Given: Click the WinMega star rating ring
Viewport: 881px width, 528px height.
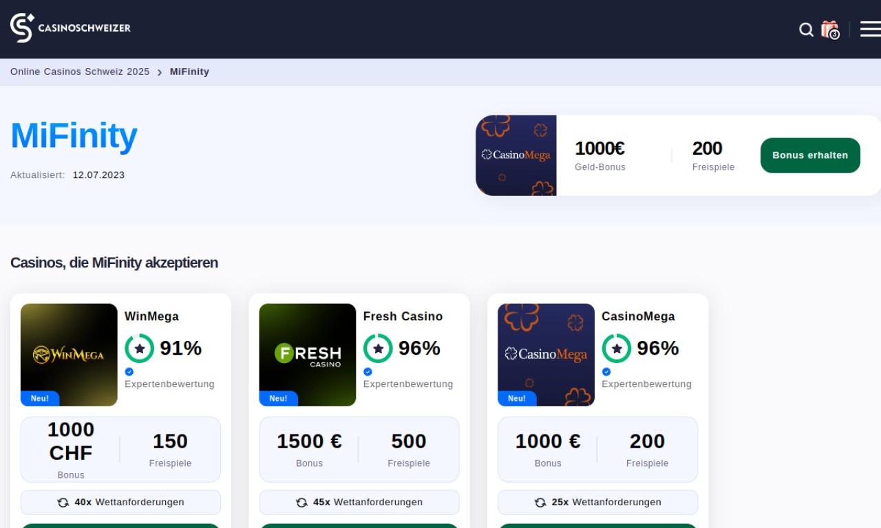Looking at the screenshot, I should coord(140,349).
